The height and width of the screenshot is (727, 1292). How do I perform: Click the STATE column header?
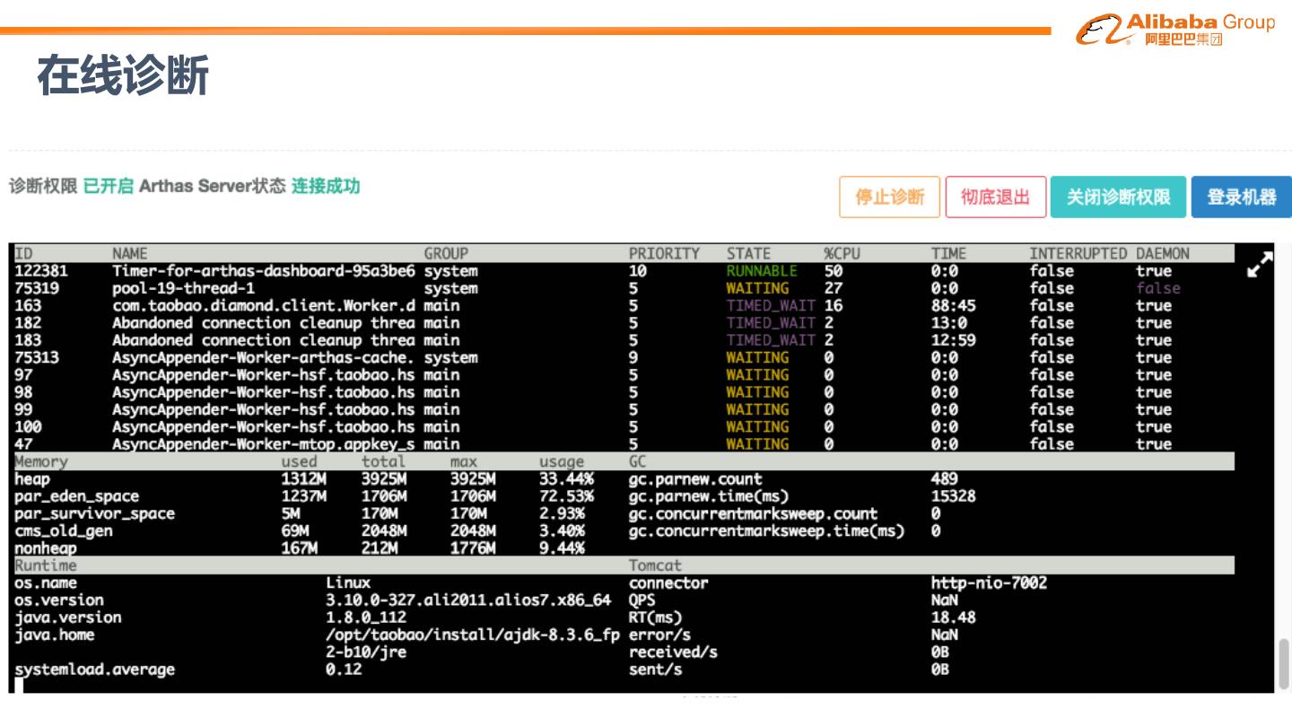[x=748, y=253]
